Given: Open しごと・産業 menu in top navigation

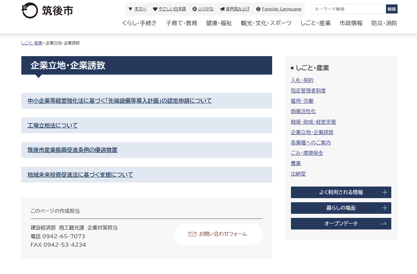Looking at the screenshot, I should click(315, 23).
